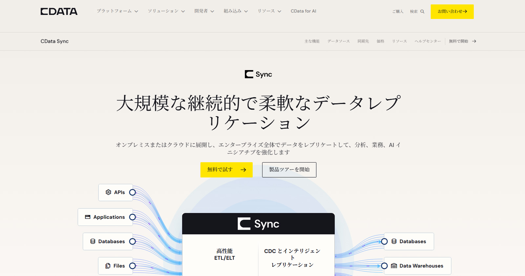The height and width of the screenshot is (276, 525).
Task: Select the APIs source card label
Action: click(119, 192)
